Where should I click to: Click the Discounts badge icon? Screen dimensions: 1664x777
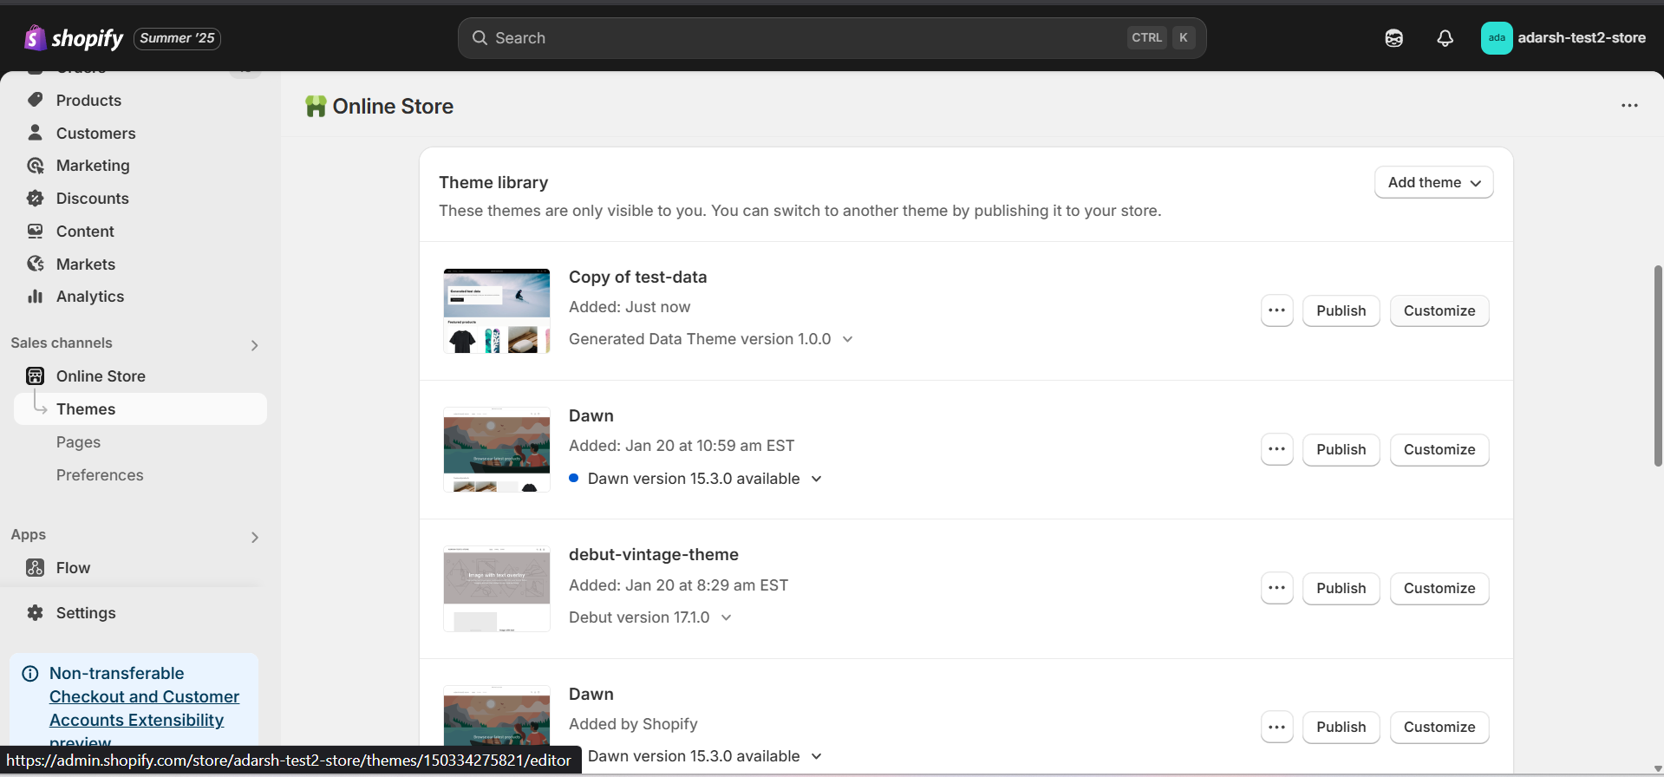pos(35,199)
